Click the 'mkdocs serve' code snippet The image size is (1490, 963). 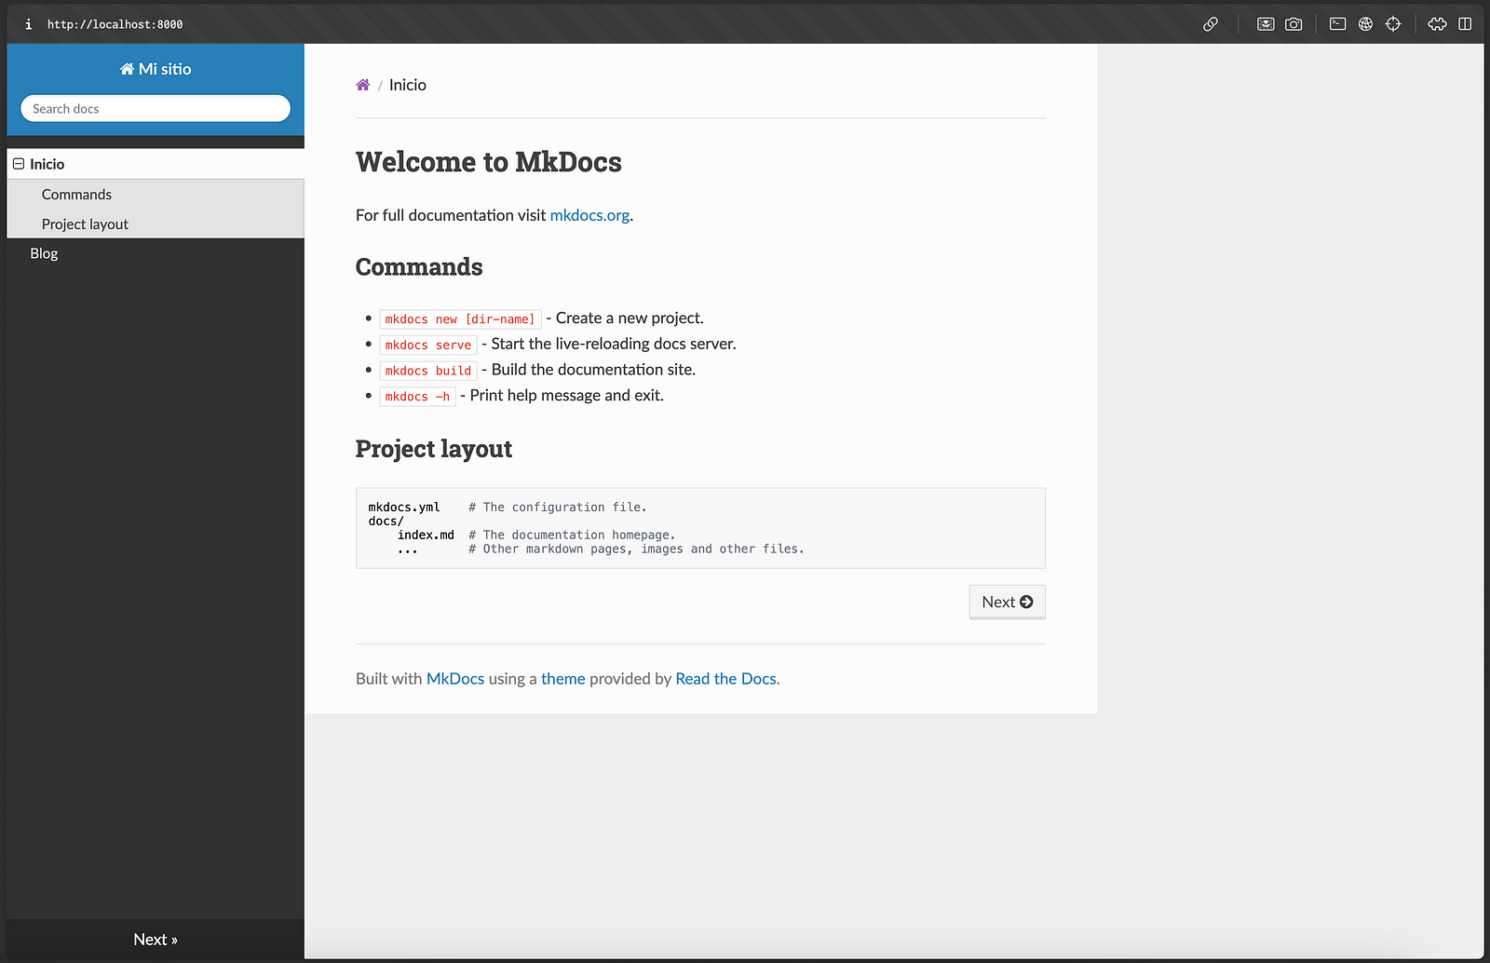428,346
